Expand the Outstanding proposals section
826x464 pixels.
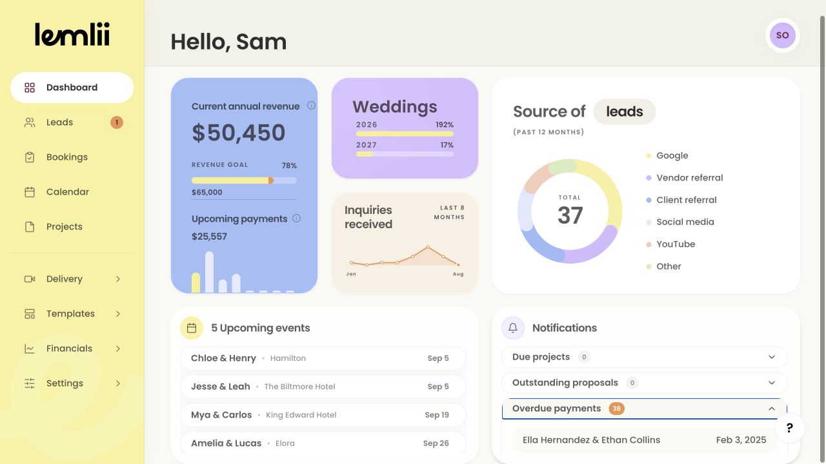click(x=645, y=383)
